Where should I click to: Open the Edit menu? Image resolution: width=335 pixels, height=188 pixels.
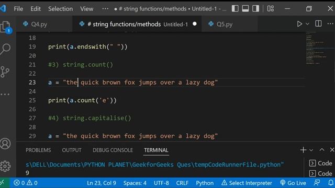point(36,9)
